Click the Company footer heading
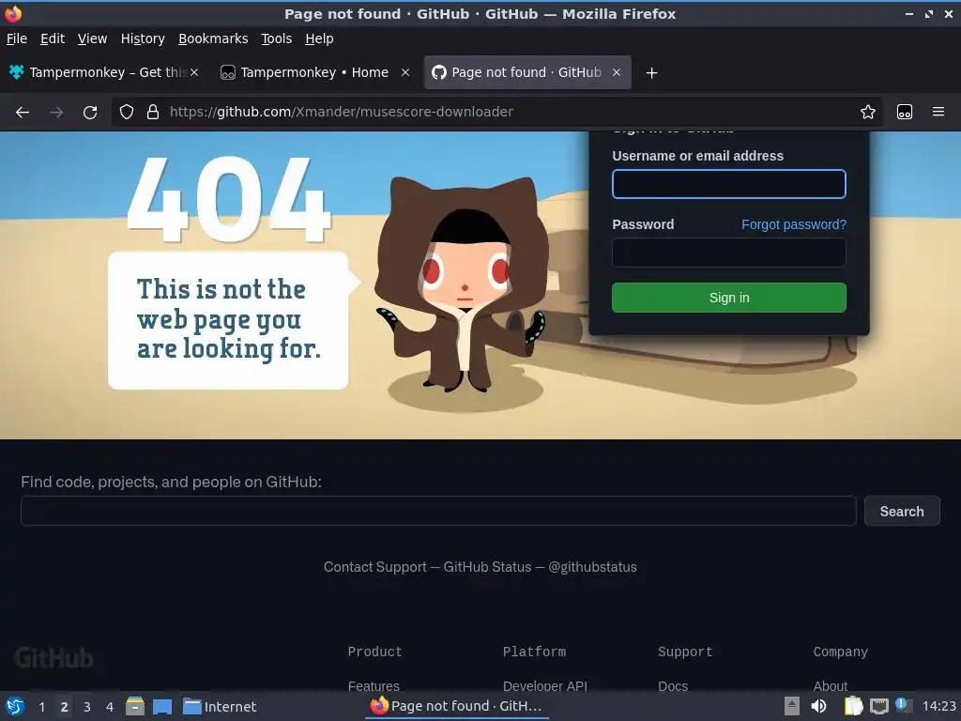961x721 pixels. [x=840, y=652]
